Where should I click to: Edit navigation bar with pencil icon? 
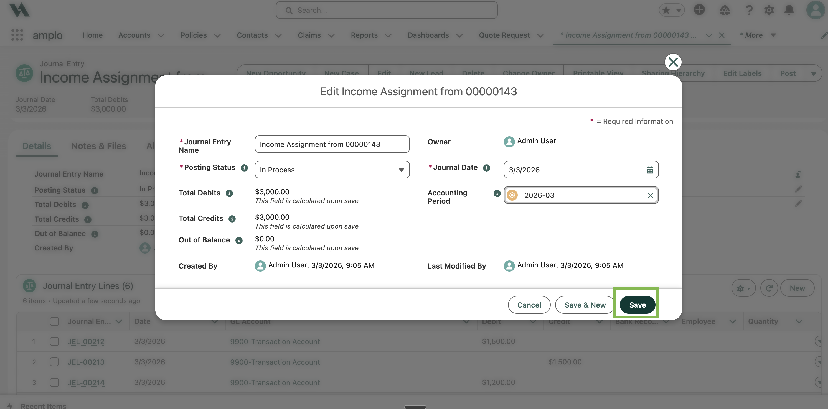[824, 35]
